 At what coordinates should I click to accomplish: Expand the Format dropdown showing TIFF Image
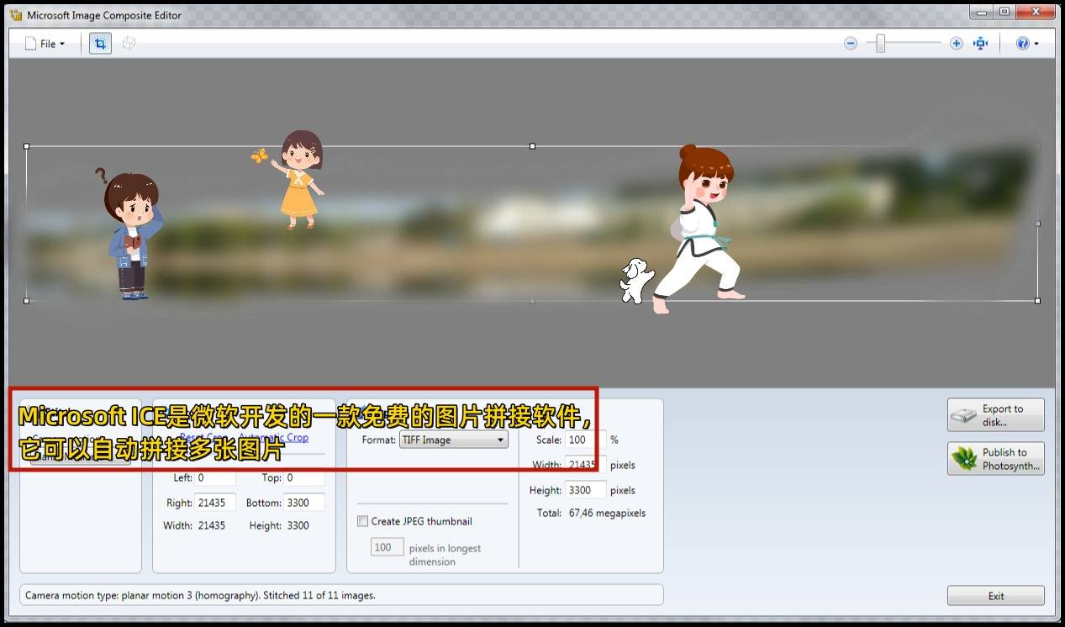(454, 440)
